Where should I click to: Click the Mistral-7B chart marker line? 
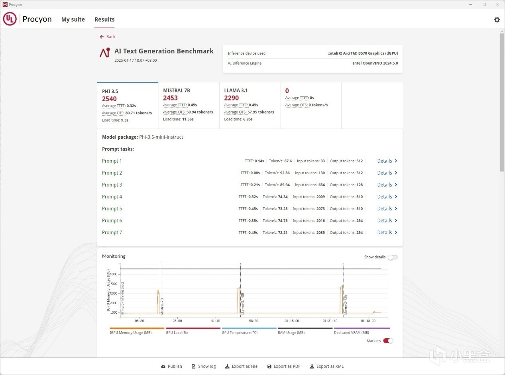click(160, 290)
